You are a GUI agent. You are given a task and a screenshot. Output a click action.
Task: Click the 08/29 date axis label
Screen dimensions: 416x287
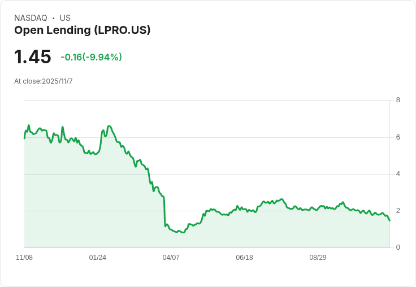pos(318,258)
